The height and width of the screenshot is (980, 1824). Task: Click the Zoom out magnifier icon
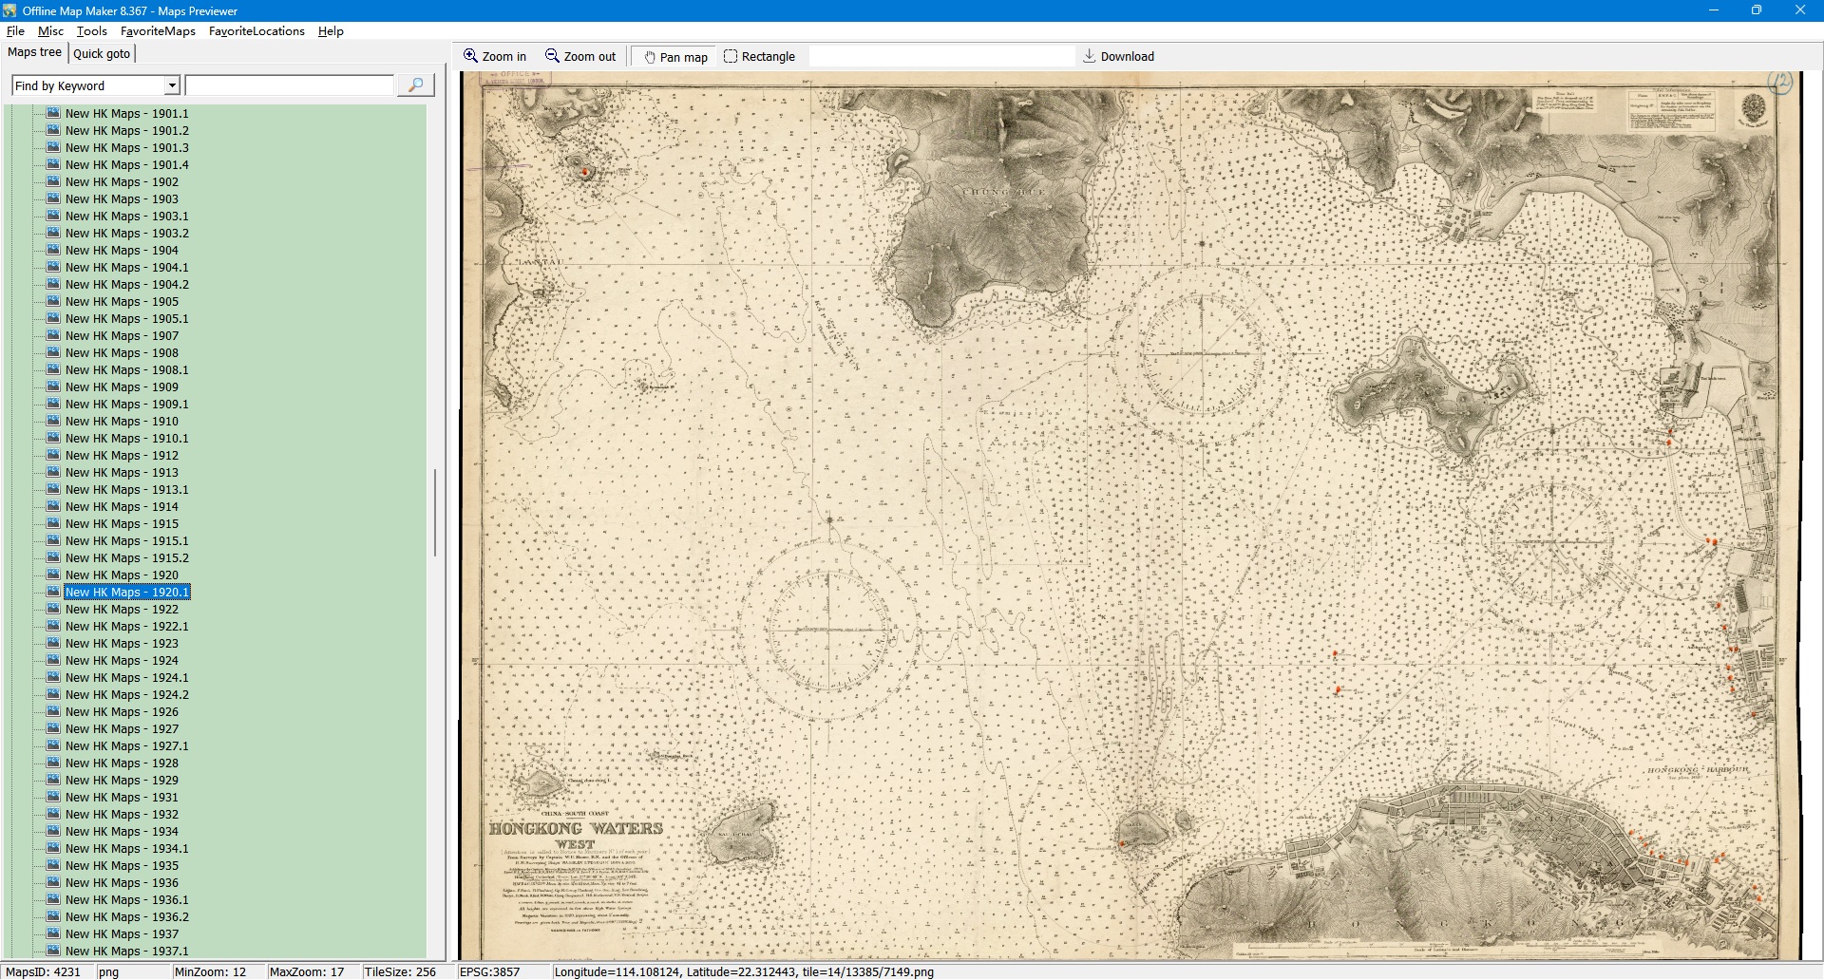pyautogui.click(x=552, y=56)
